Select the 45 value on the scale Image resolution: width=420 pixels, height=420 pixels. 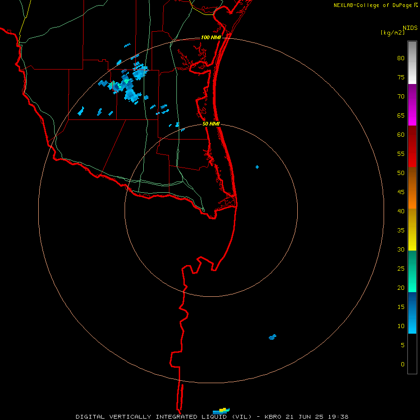tap(401, 192)
